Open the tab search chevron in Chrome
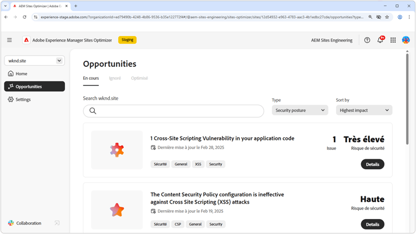416x234 pixels. (x=6, y=6)
